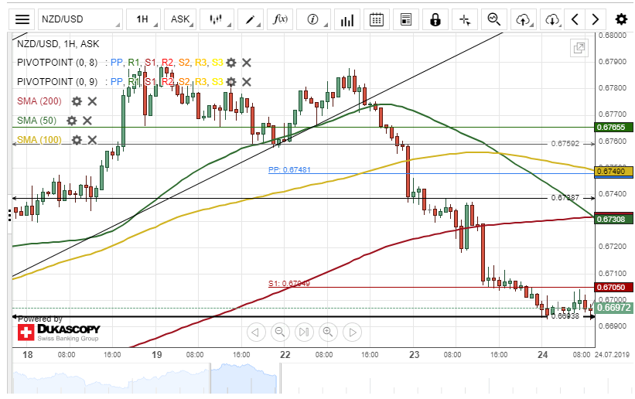Open the toolbar gear settings
635x399 pixels.
[621, 19]
